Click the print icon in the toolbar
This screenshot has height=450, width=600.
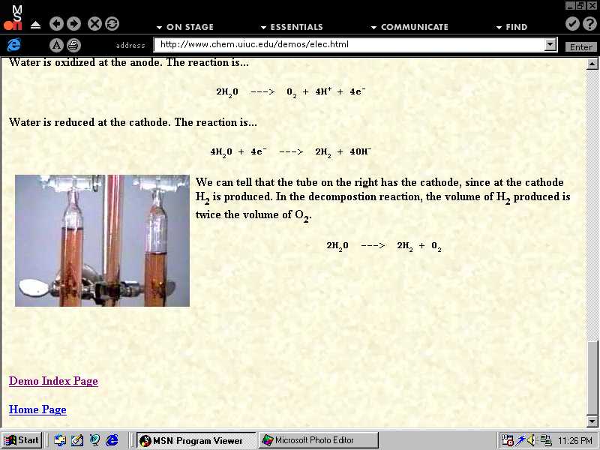pyautogui.click(x=73, y=45)
